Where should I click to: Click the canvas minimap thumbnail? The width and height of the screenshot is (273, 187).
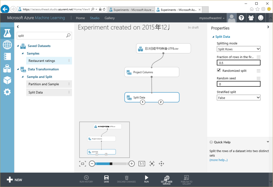pyautogui.click(x=105, y=140)
